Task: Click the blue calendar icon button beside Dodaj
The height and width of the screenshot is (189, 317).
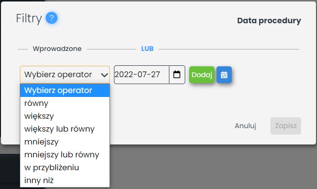Action: (224, 75)
